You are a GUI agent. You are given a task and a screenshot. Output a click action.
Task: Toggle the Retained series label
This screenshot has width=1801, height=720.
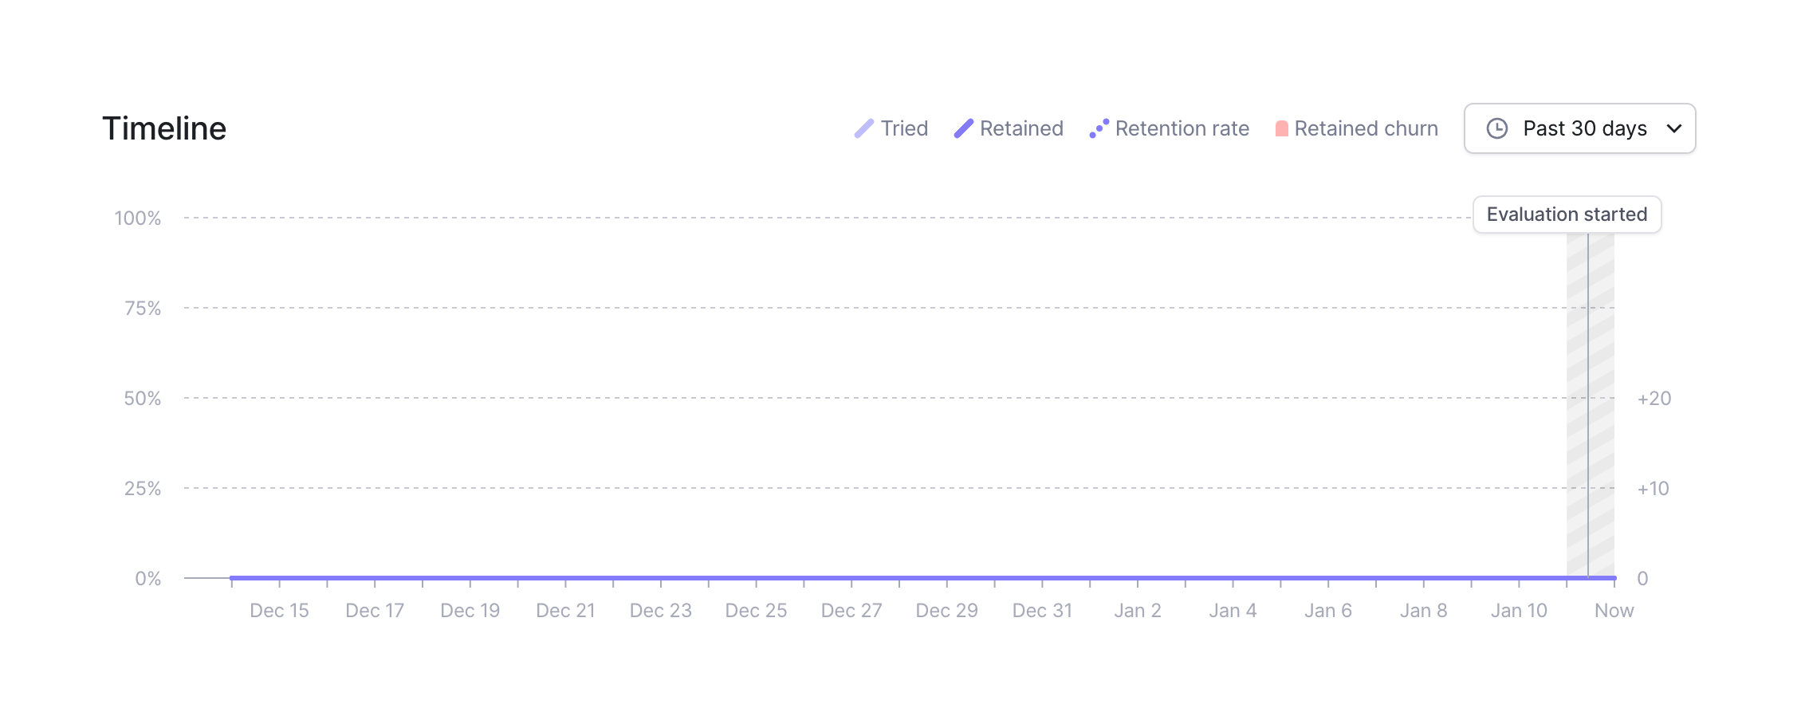tap(1021, 128)
